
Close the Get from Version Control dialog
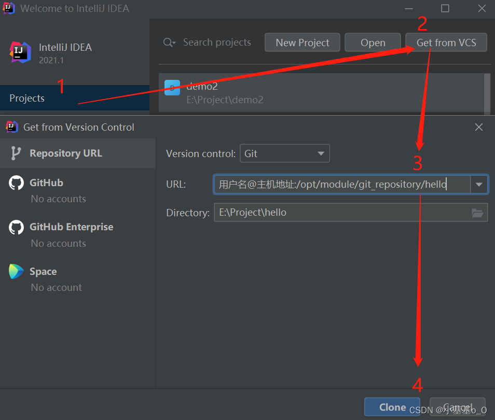[479, 127]
